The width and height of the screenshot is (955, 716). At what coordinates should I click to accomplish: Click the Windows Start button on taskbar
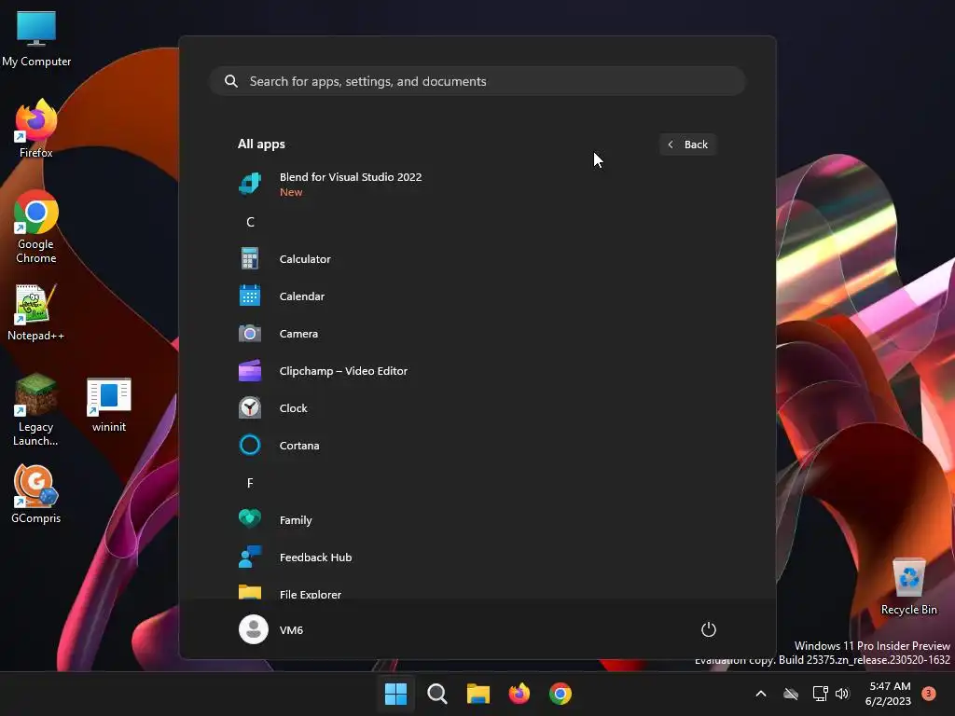click(395, 694)
